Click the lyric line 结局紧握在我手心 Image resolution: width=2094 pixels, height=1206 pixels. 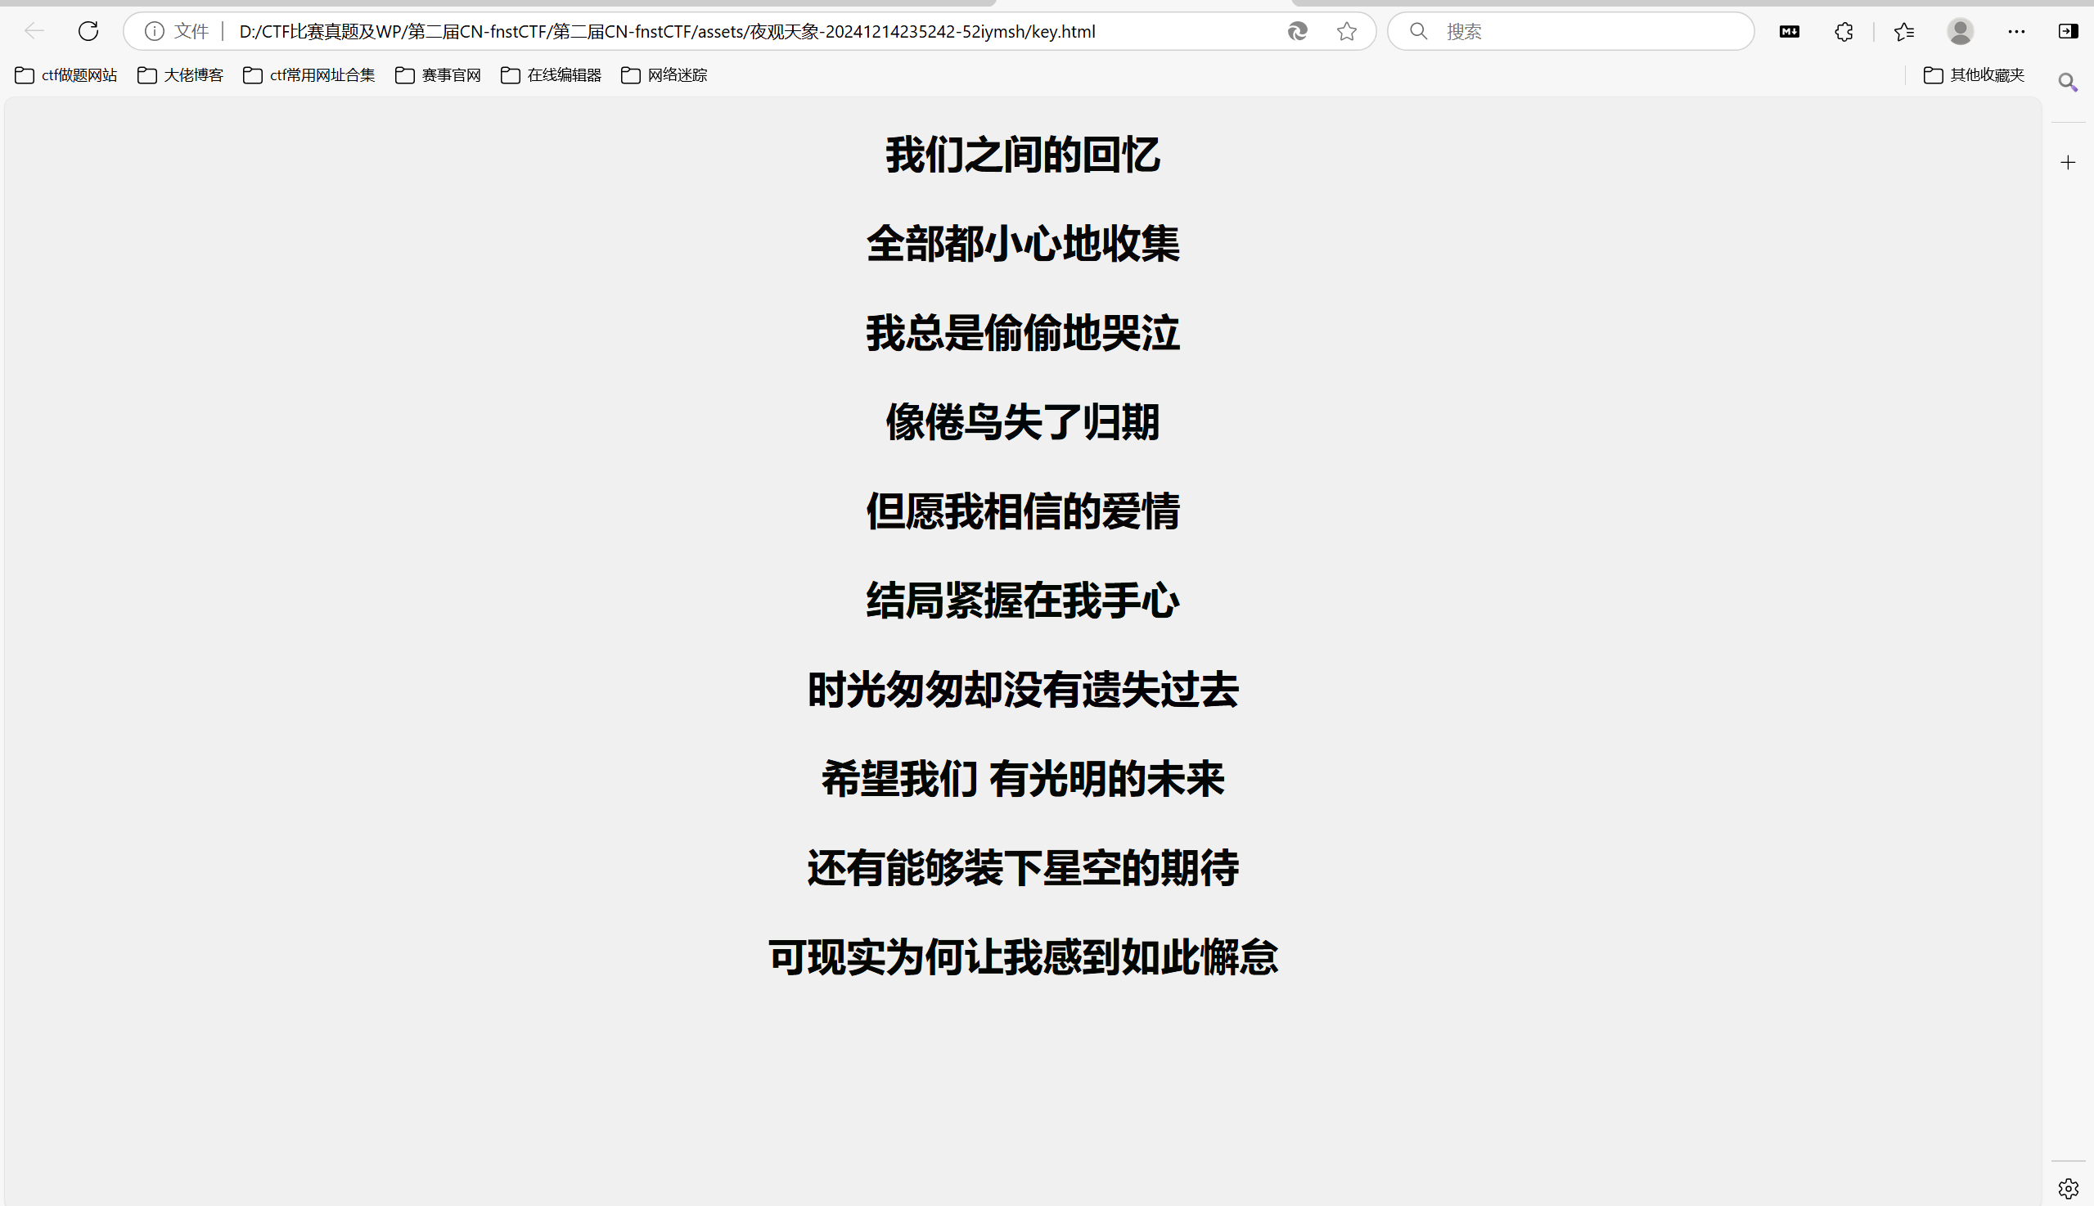(x=1022, y=601)
